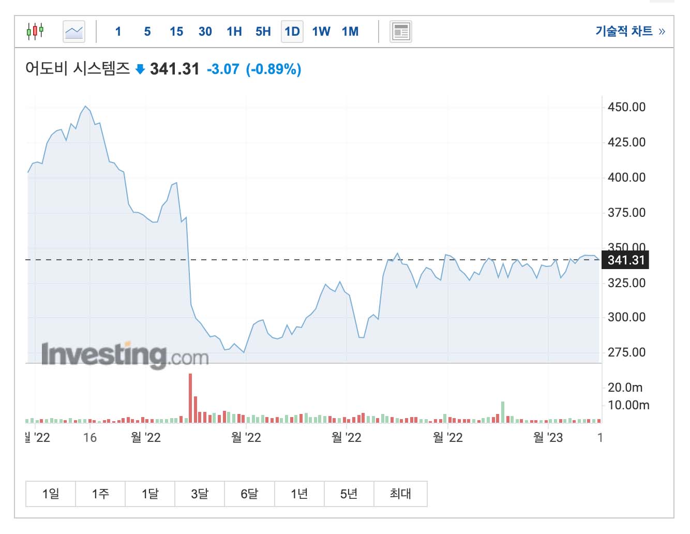This screenshot has height=534, width=690.
Task: Click the 20.0m volume axis label
Action: click(625, 388)
